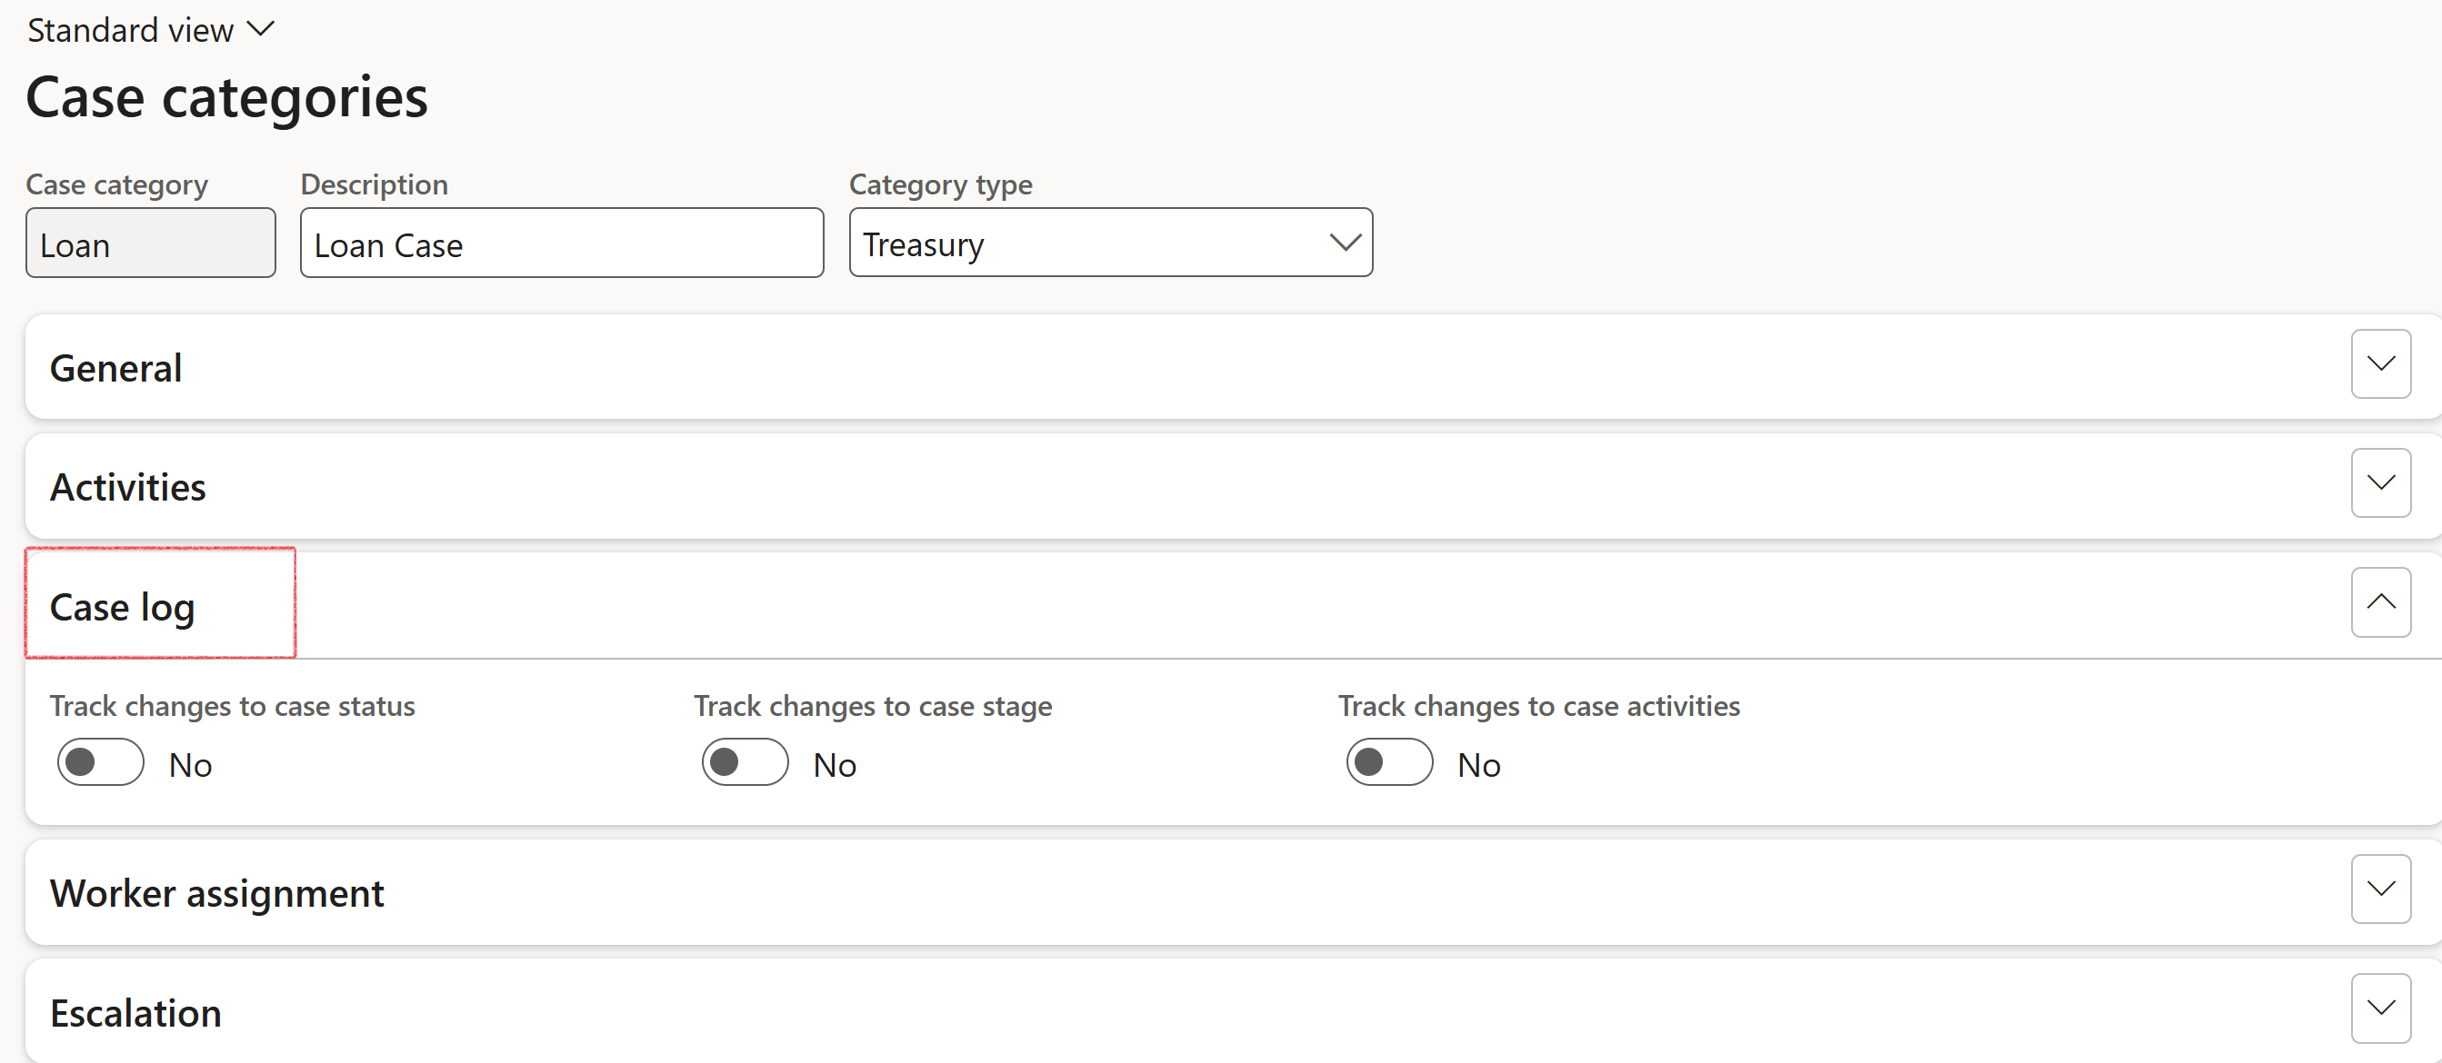Expand the Worker assignment section chevron
Image resolution: width=2442 pixels, height=1063 pixels.
[2379, 889]
